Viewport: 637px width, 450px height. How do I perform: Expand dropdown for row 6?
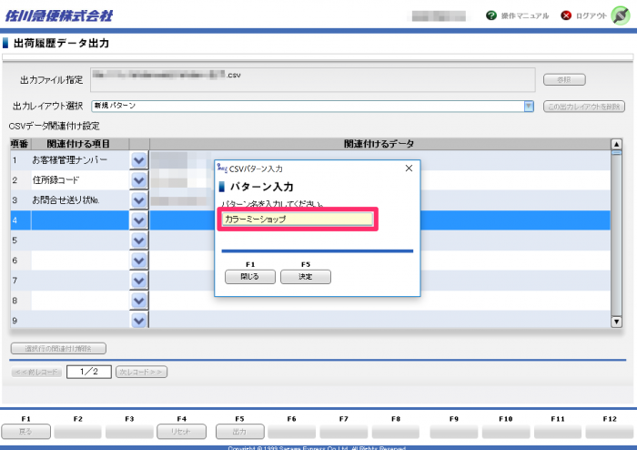(139, 261)
